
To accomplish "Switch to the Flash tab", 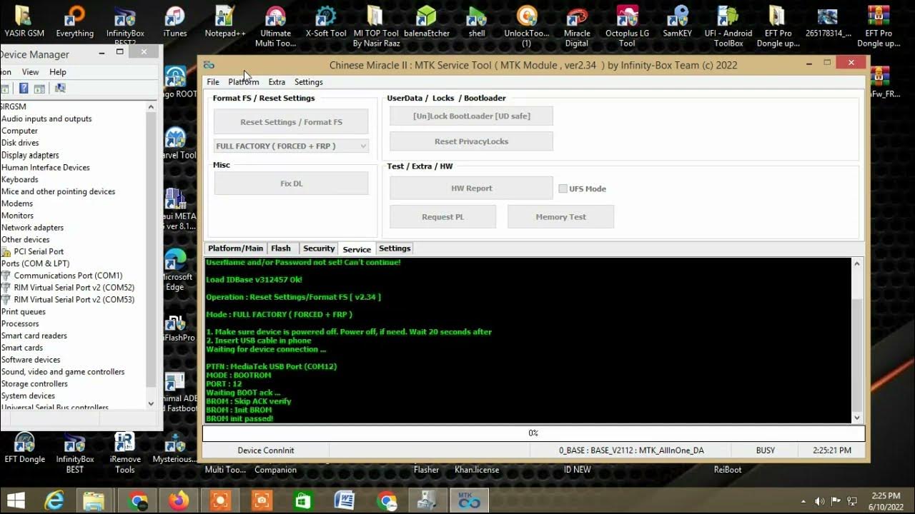I will click(x=281, y=248).
